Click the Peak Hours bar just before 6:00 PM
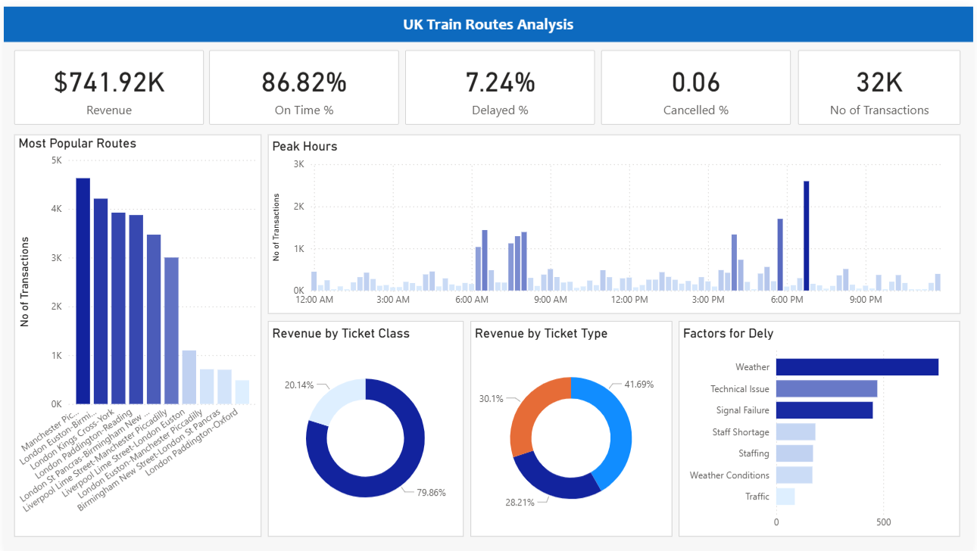 pos(780,254)
